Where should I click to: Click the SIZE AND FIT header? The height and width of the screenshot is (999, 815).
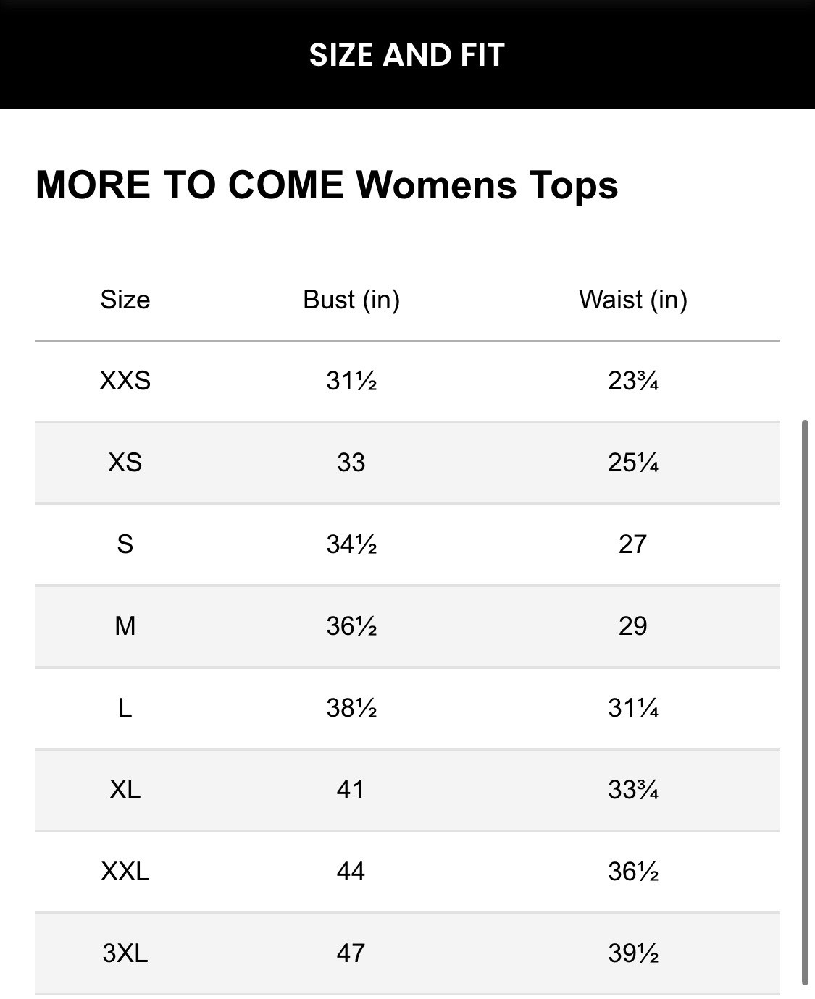406,55
